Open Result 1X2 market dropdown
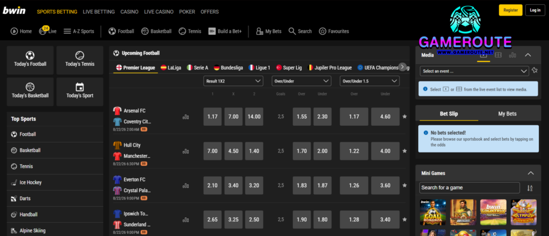This screenshot has width=549, height=236. [x=233, y=81]
